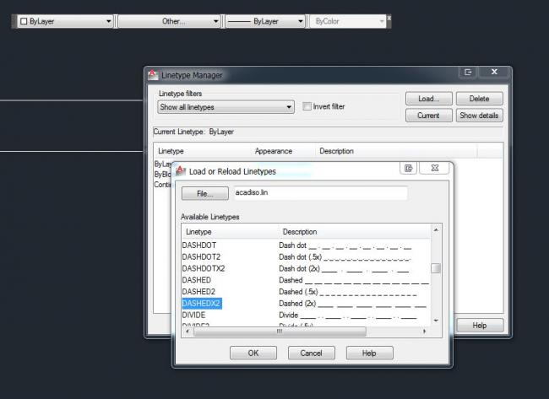Click the AutoCAD icon in Load or Reload Linetypes title
Image resolution: width=549 pixels, height=399 pixels.
[x=180, y=170]
